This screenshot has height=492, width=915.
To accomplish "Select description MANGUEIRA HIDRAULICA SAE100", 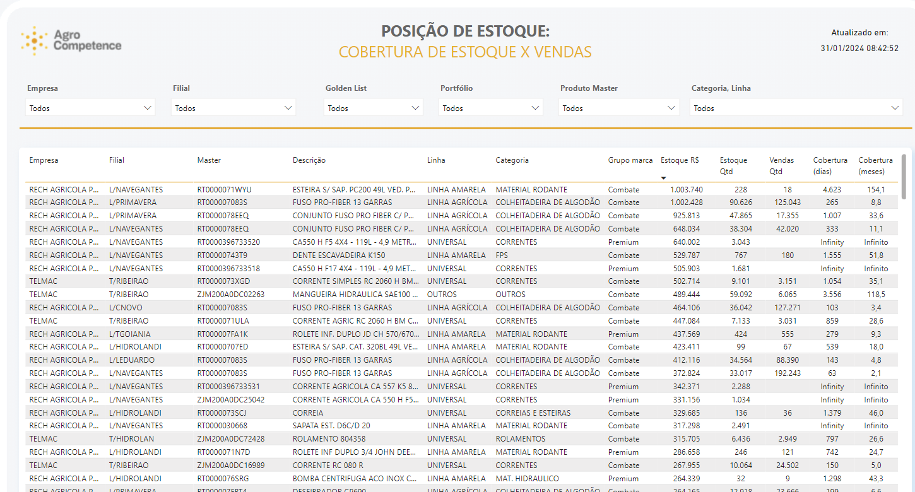I will [355, 295].
